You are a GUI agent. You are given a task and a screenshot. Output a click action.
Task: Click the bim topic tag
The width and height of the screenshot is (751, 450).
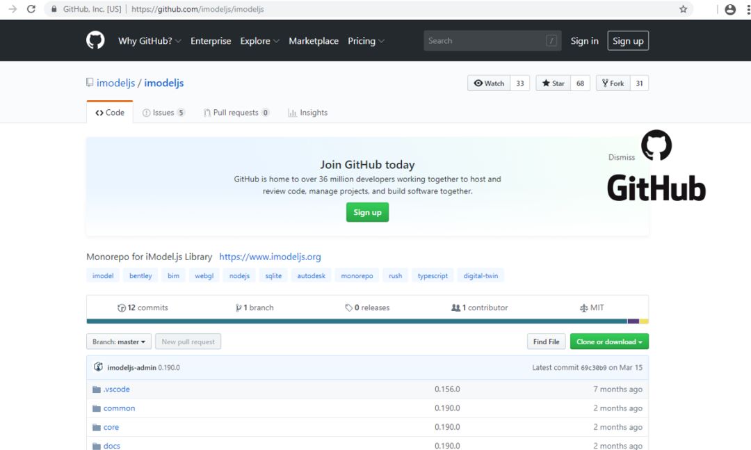click(173, 275)
